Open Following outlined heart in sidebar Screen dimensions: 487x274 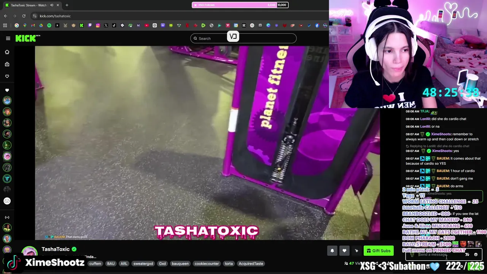7,76
